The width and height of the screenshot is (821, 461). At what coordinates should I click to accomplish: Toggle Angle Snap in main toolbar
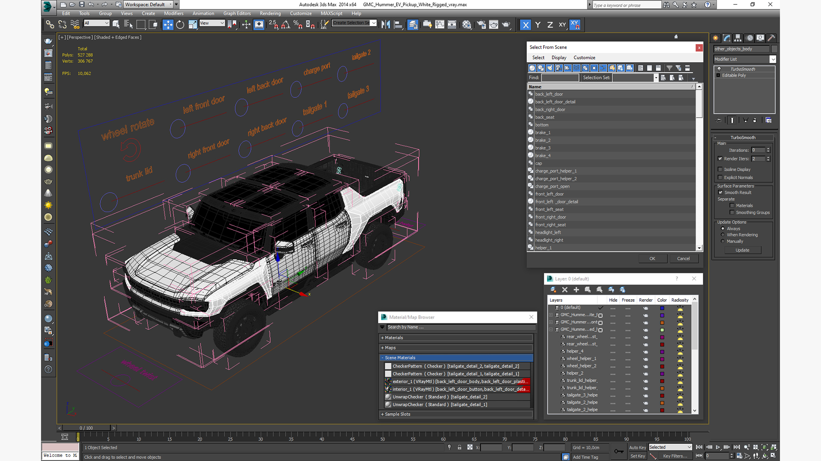286,25
